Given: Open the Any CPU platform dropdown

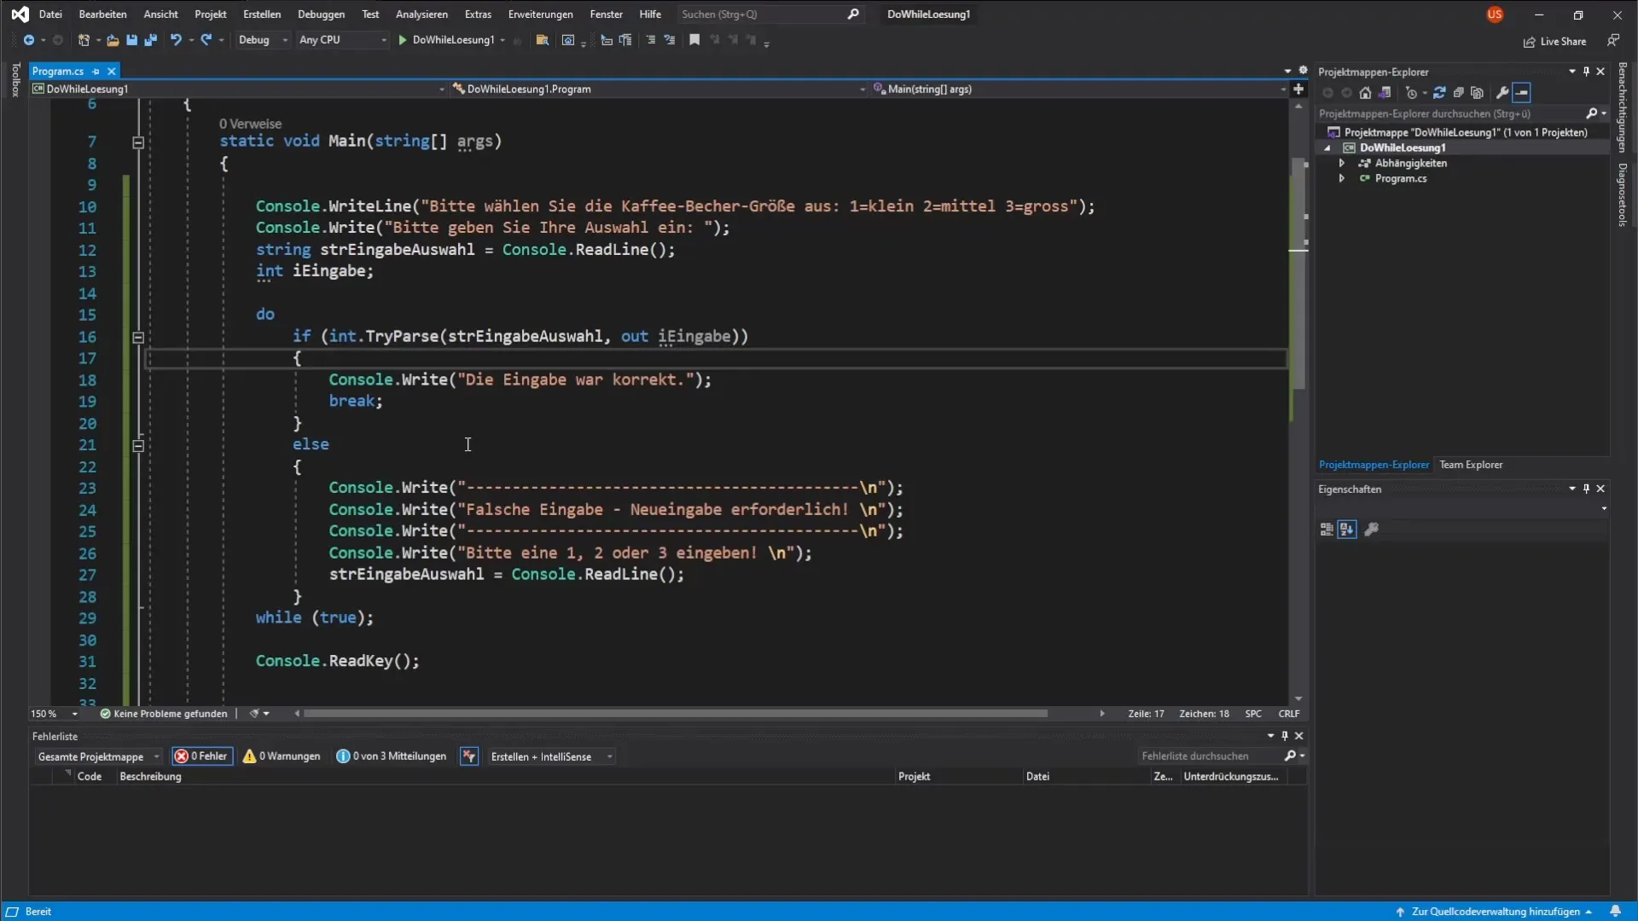Looking at the screenshot, I should 342,40.
